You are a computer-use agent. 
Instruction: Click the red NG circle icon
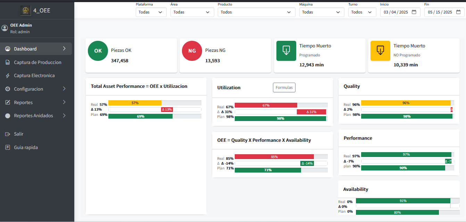[x=192, y=50]
